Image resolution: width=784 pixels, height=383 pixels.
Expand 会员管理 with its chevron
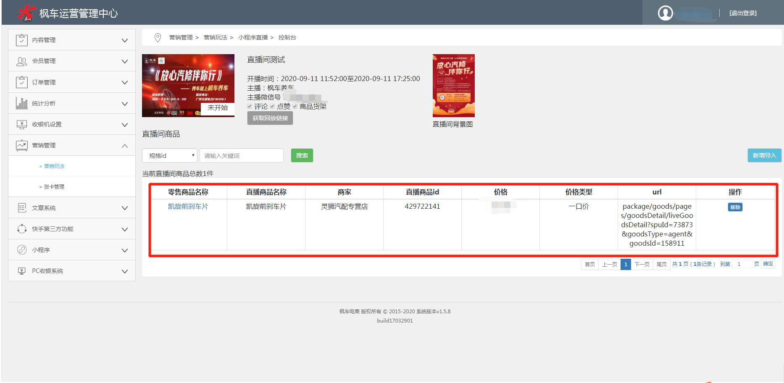pyautogui.click(x=125, y=61)
